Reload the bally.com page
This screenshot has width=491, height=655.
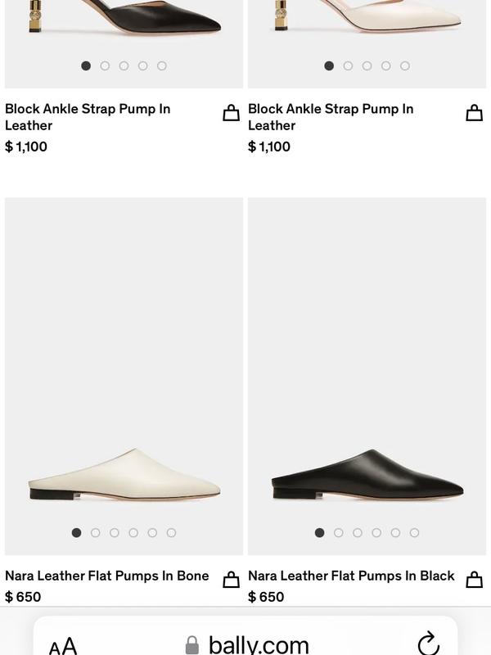(x=428, y=644)
